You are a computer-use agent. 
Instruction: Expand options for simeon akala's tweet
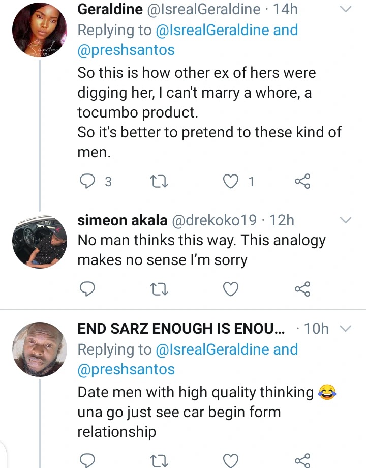click(345, 220)
